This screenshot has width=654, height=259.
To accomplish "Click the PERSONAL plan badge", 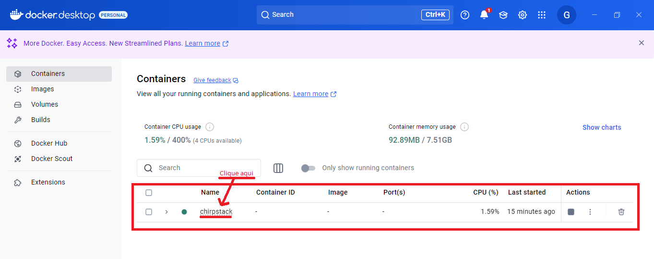I will coord(113,15).
